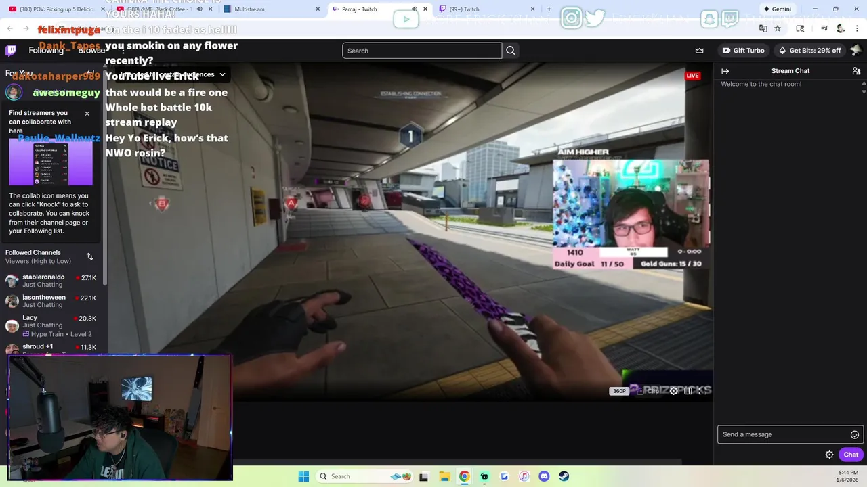Screen dimensions: 867x487
Task: Click the Gift Turbo button
Action: [x=743, y=51]
